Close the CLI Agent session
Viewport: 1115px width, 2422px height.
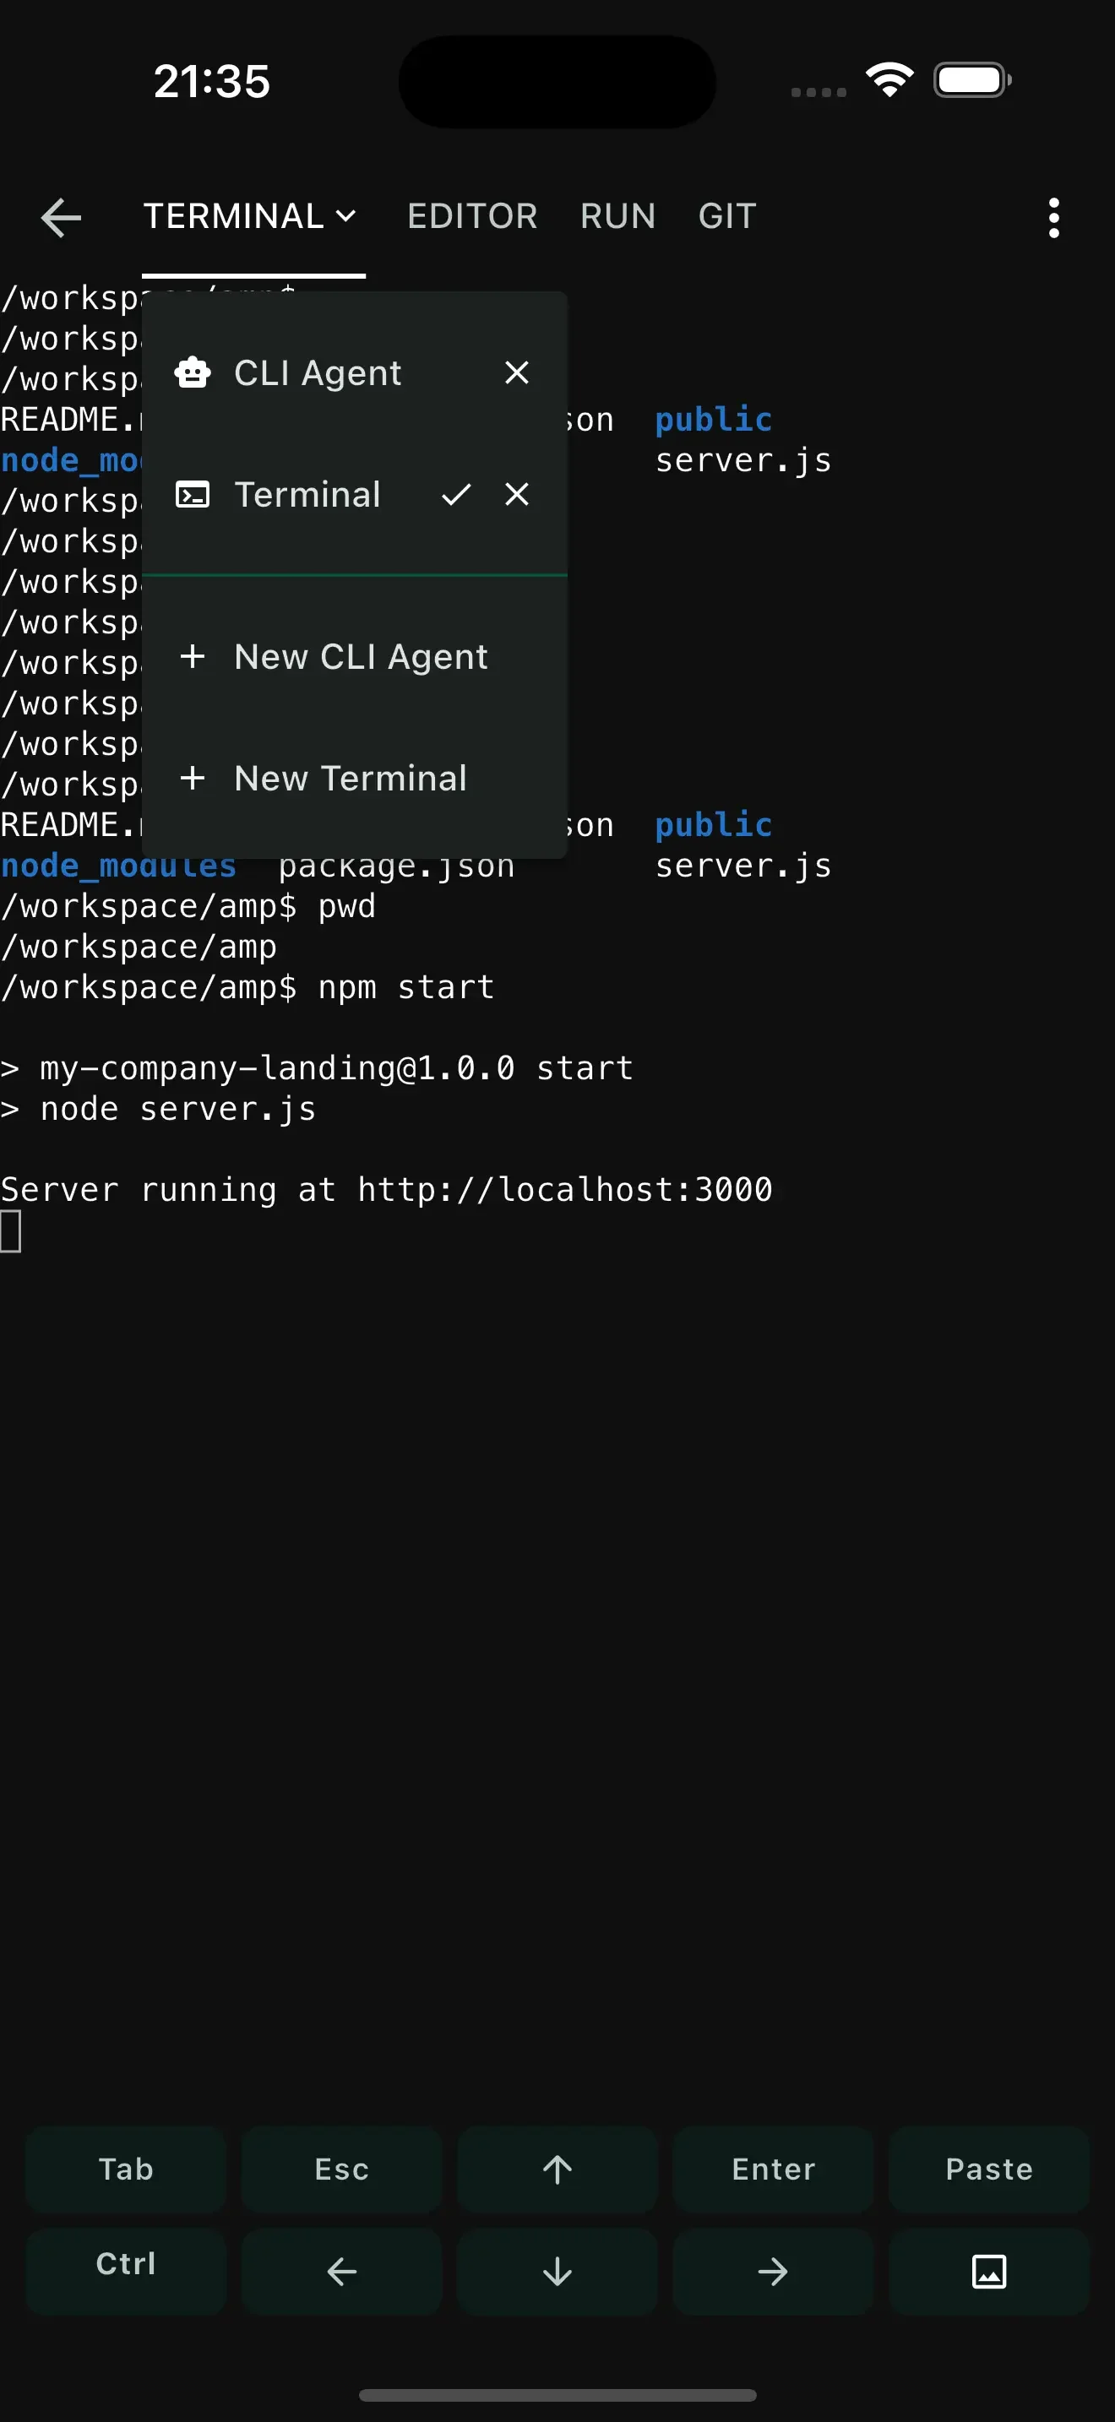pyautogui.click(x=516, y=372)
